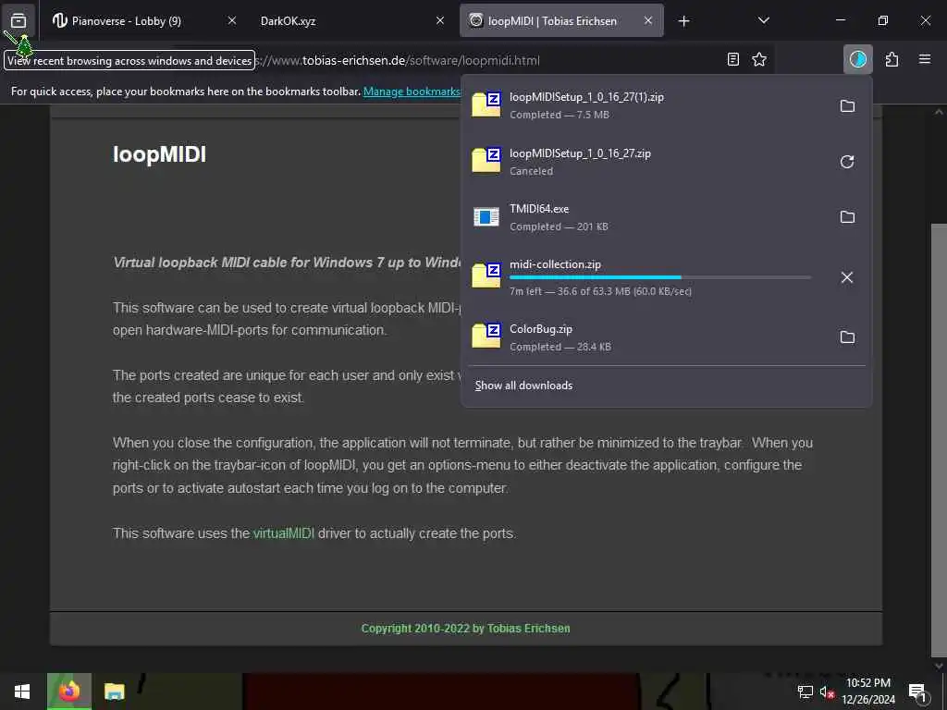Close the DarkOK.xyz tab

coord(440,20)
